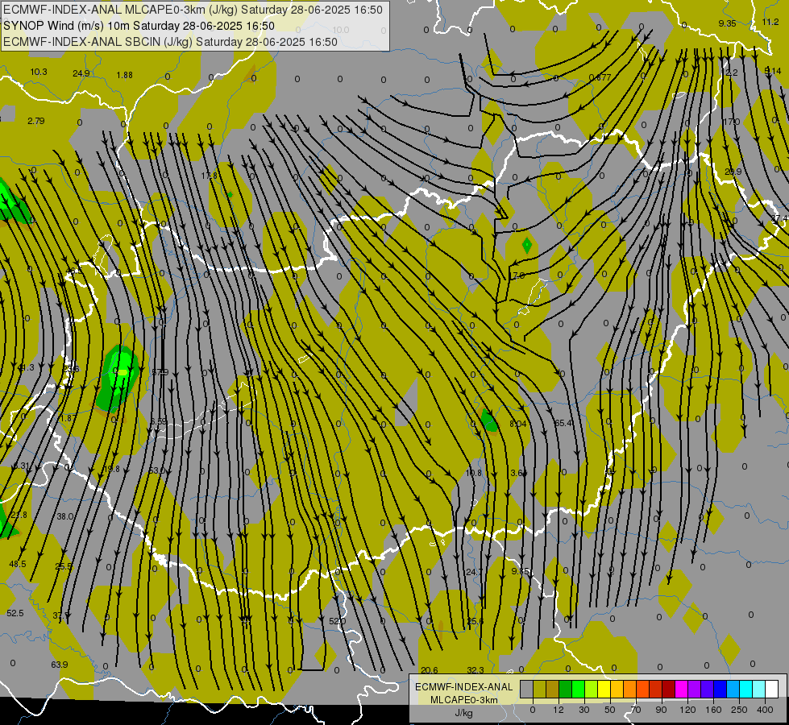Pick the dark red legend swatch

click(x=669, y=690)
